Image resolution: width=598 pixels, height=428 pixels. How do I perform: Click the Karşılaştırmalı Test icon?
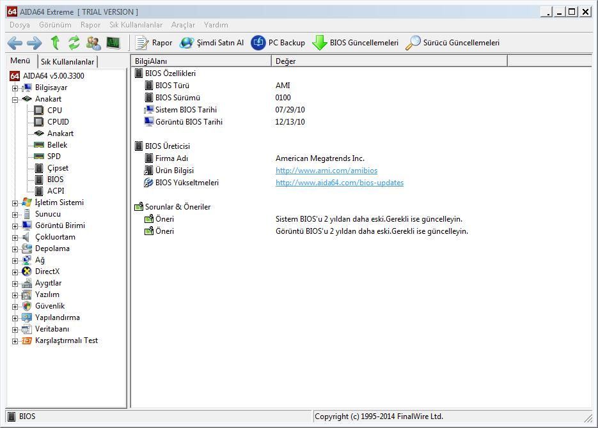pyautogui.click(x=27, y=340)
